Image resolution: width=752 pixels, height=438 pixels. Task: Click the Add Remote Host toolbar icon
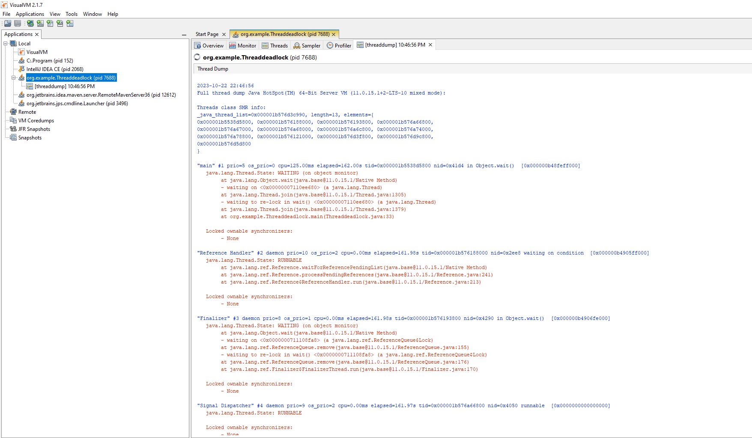tap(30, 24)
